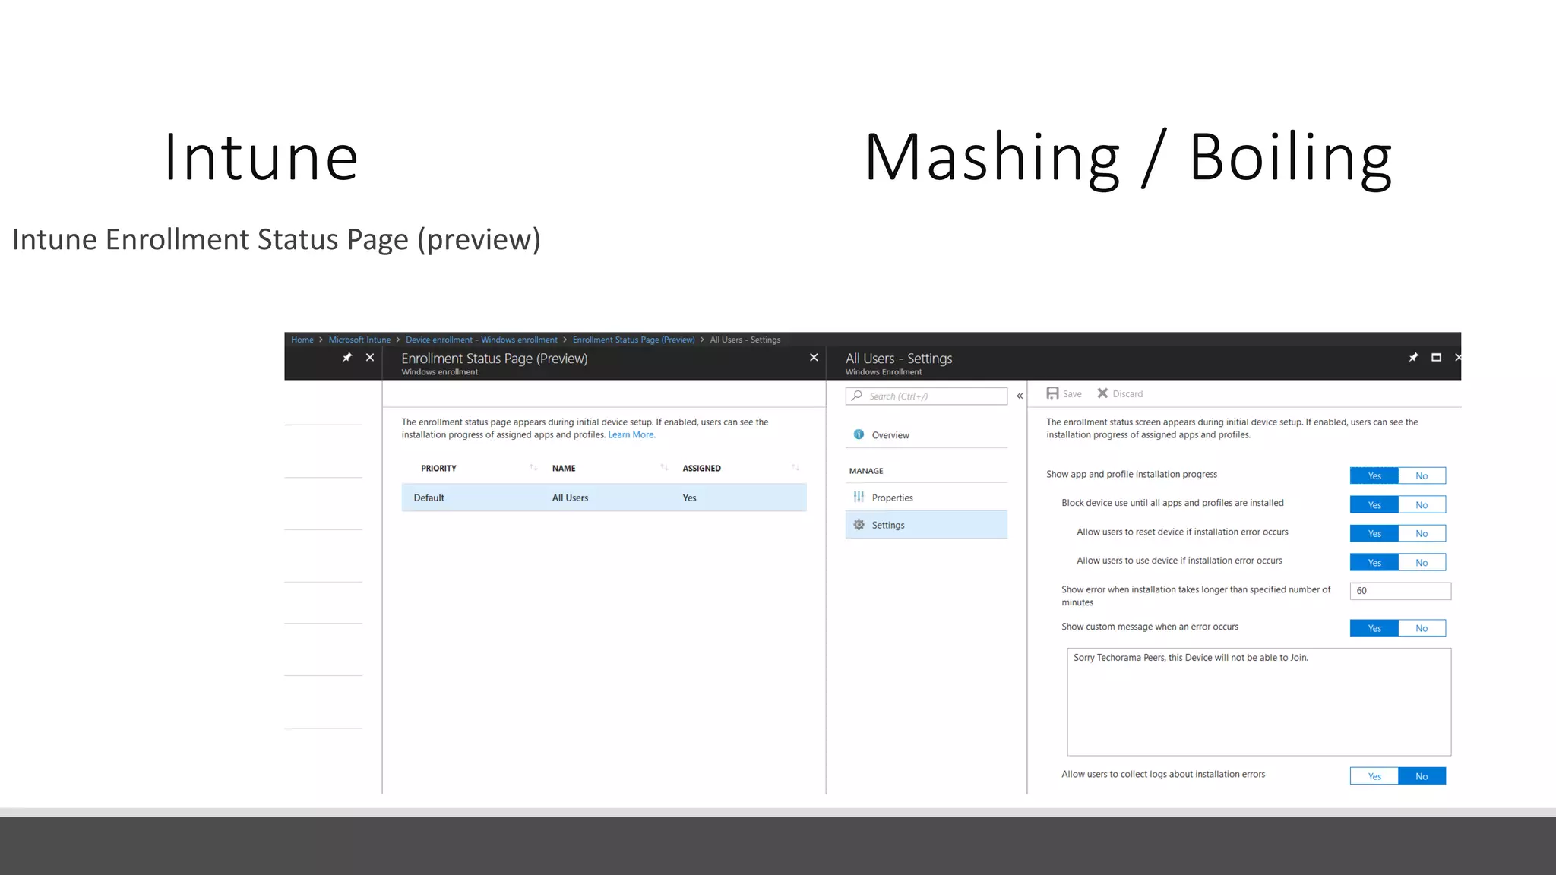
Task: Click the Settings gear icon
Action: click(x=859, y=525)
